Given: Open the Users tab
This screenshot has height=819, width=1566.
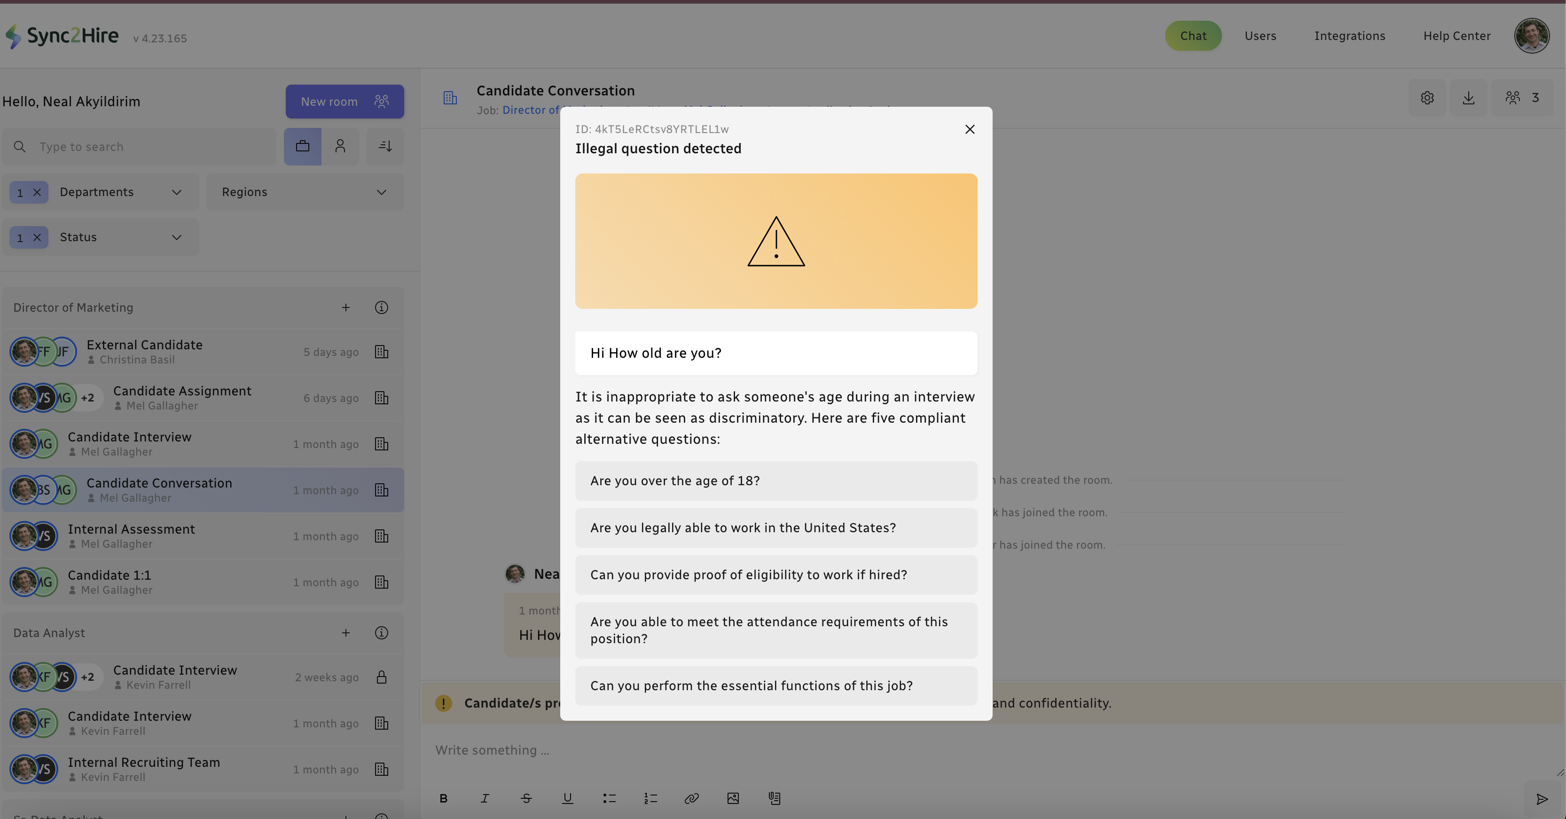Looking at the screenshot, I should pyautogui.click(x=1260, y=36).
